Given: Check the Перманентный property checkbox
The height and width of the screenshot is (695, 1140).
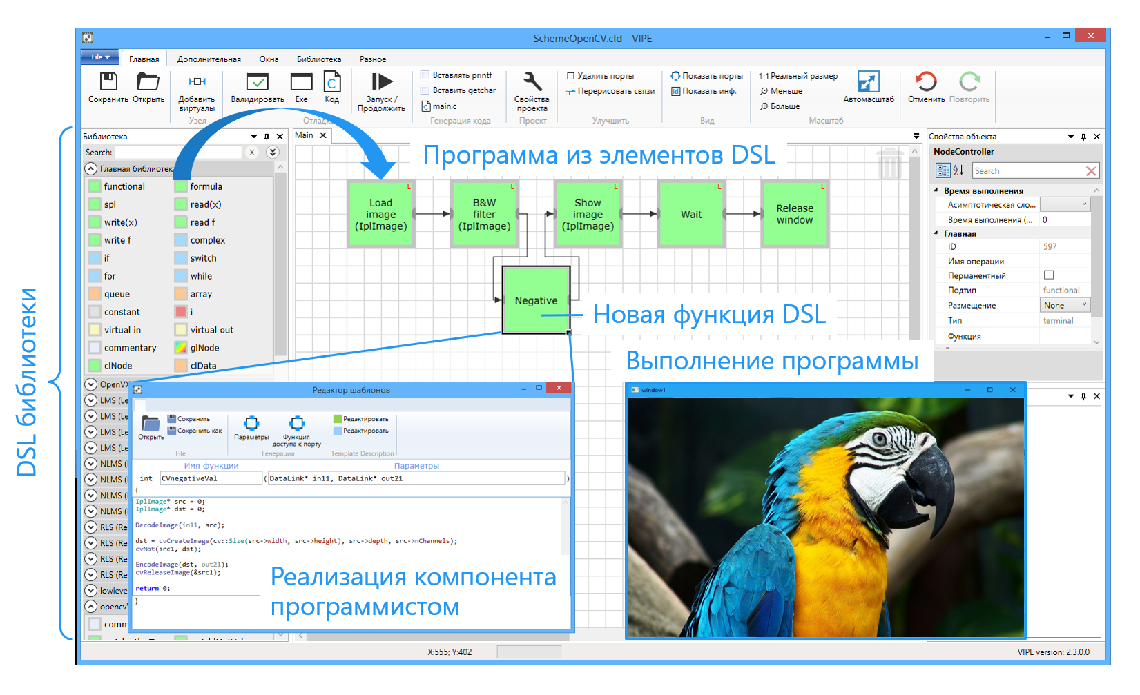Looking at the screenshot, I should pyautogui.click(x=1049, y=275).
